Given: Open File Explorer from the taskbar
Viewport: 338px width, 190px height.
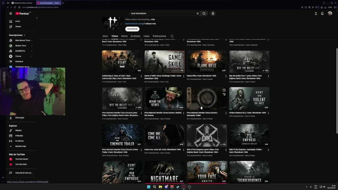Looking at the screenshot, I should click(x=160, y=187).
